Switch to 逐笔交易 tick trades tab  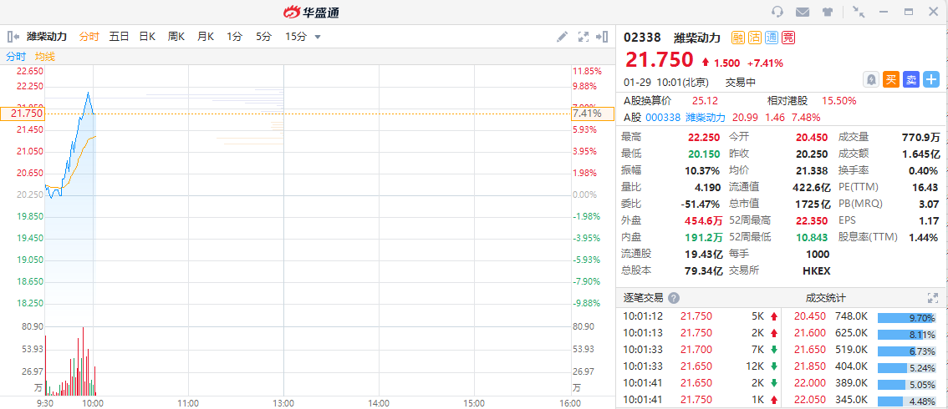coord(644,298)
